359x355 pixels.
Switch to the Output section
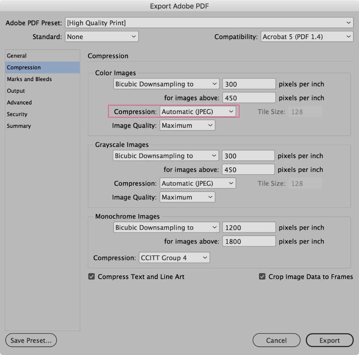click(42, 91)
